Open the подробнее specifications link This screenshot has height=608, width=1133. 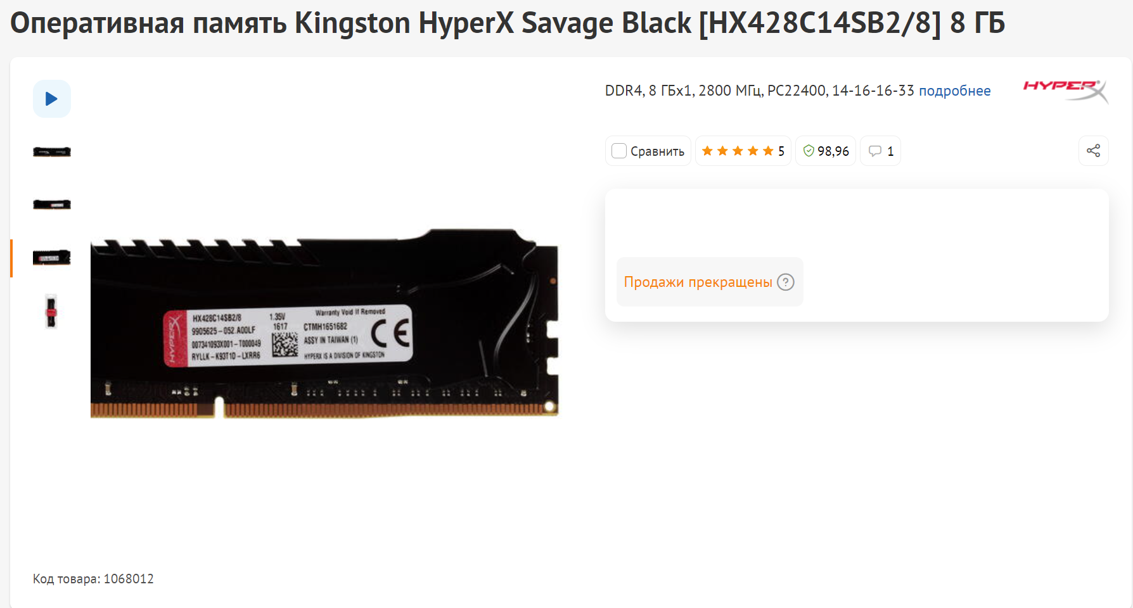pyautogui.click(x=954, y=91)
